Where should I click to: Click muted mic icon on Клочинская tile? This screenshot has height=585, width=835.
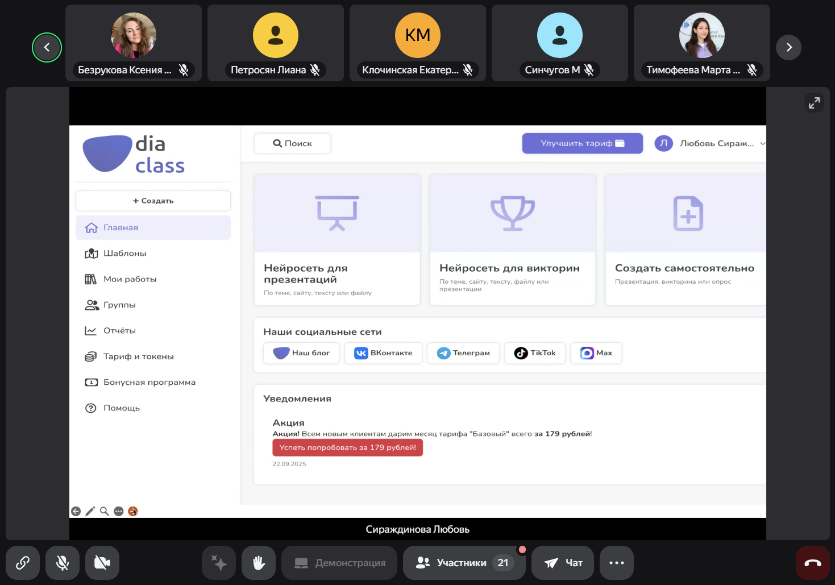point(468,70)
